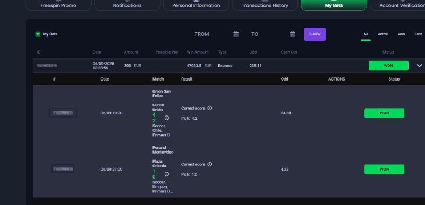425x205 pixels.
Task: Click Soccer, Chile, Primera B league text
Action: click(x=161, y=130)
